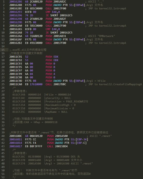This screenshot has width=143, height=179.
Task: Click the PUSH 4 instruction on line 22
Action: (x=50, y=74)
